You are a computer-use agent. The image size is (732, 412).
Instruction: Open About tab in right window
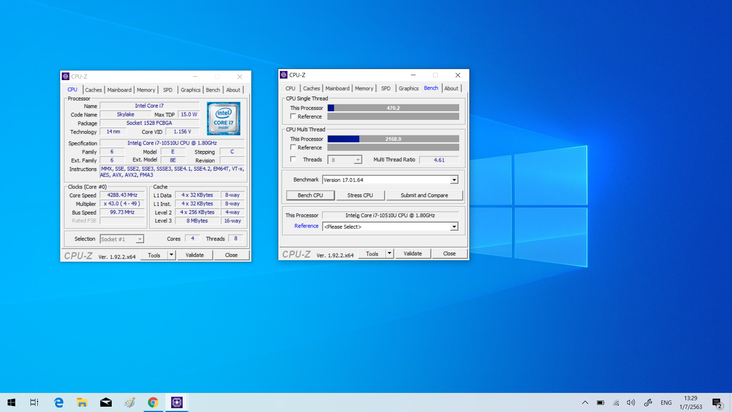click(x=451, y=89)
